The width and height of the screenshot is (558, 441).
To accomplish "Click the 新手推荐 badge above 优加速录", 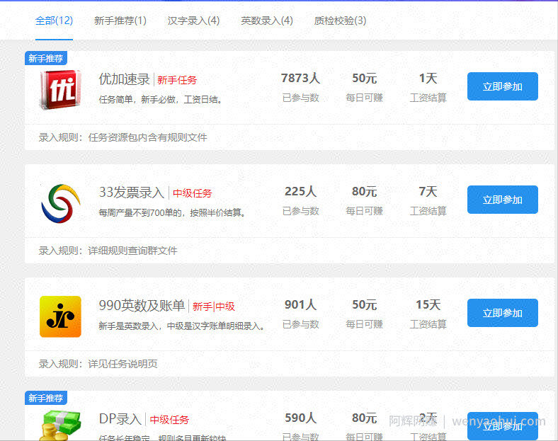I will point(46,58).
